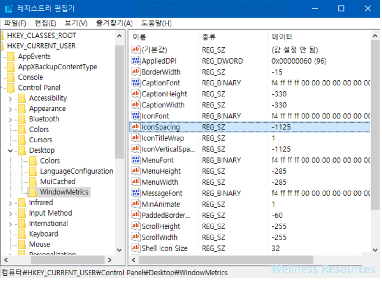This screenshot has width=382, height=282.
Task: Expand the Input Method tree node
Action: 10,213
